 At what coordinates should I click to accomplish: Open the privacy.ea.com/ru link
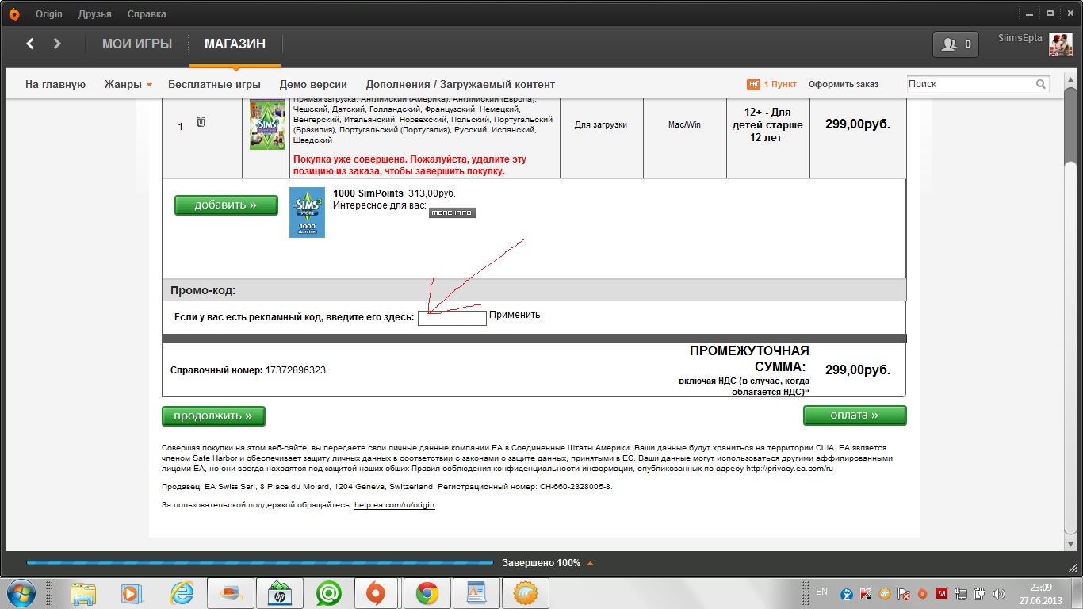(x=790, y=469)
